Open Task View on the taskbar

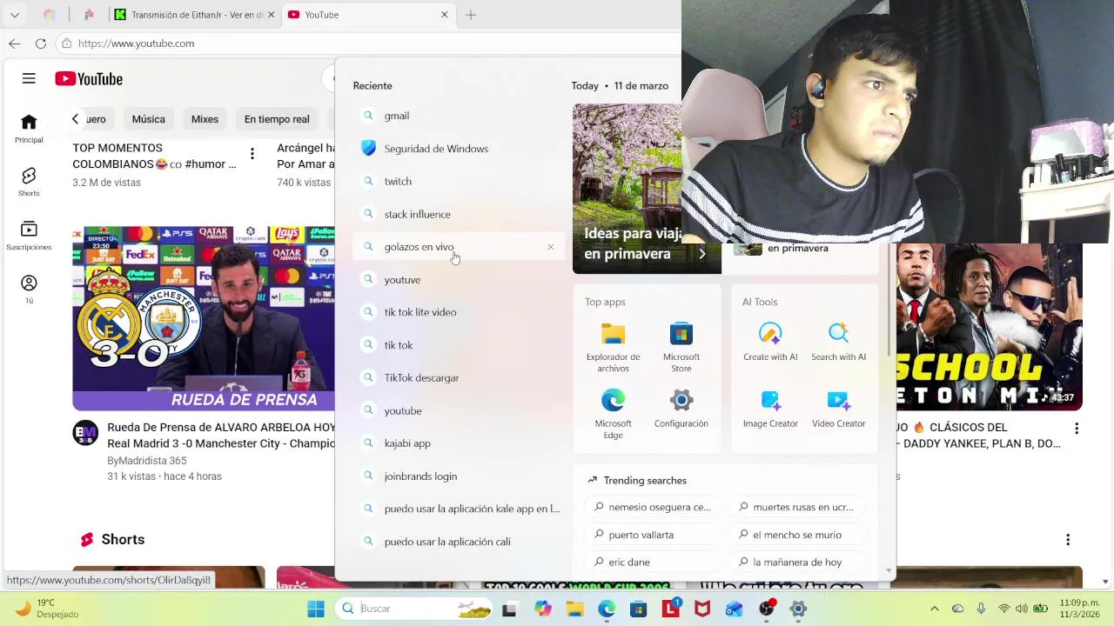point(509,609)
